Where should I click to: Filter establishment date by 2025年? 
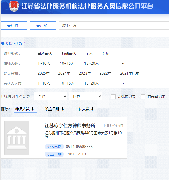43,73
